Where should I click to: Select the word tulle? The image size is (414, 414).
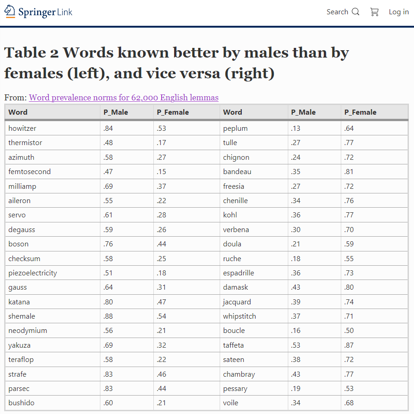coord(230,143)
